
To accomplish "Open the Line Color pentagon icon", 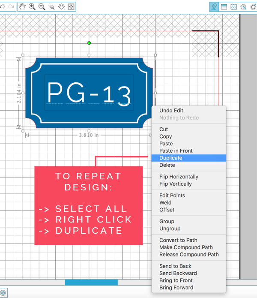I will [253, 7].
